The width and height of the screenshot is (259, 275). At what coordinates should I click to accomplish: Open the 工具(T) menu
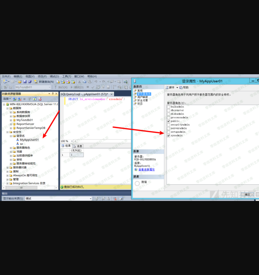tap(66, 77)
